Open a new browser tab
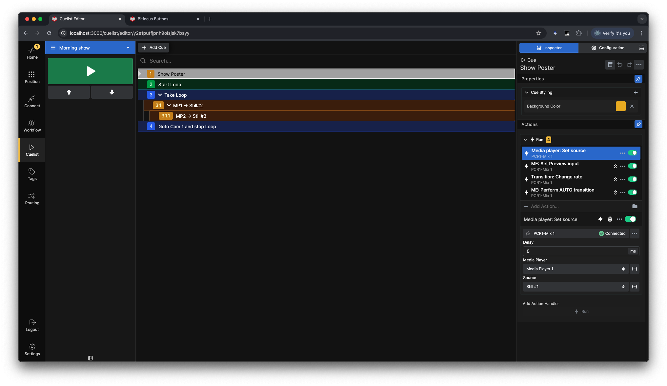 click(210, 19)
